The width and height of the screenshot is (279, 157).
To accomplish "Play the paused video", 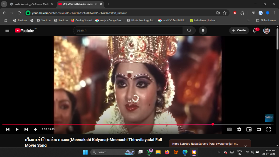I will (x=17, y=129).
